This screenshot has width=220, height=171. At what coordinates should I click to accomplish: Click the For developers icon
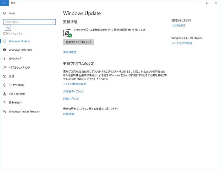coord(4,103)
